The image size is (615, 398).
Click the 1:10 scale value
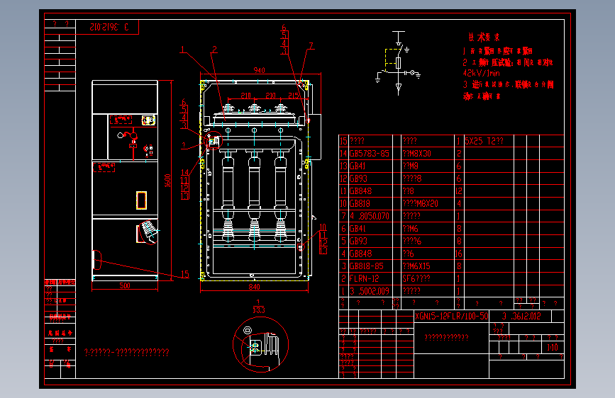pos(553,348)
